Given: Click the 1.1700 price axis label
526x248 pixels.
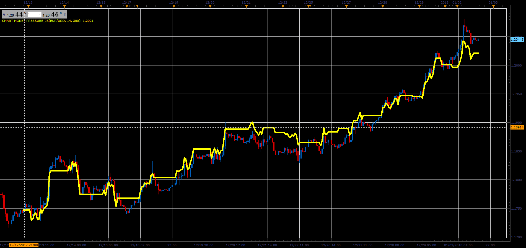Looking at the screenshot, I should tap(516, 237).
